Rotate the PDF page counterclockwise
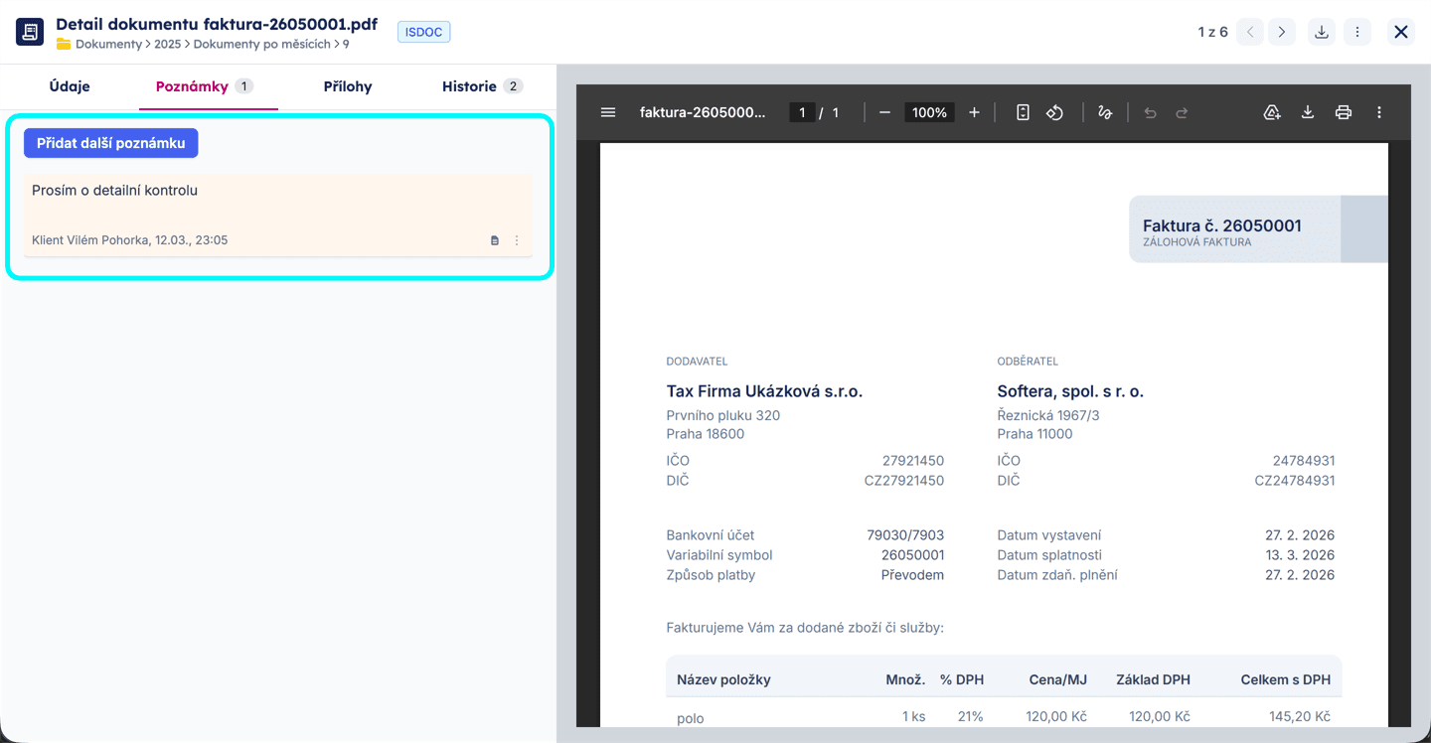Viewport: 1431px width, 743px height. coord(1054,112)
